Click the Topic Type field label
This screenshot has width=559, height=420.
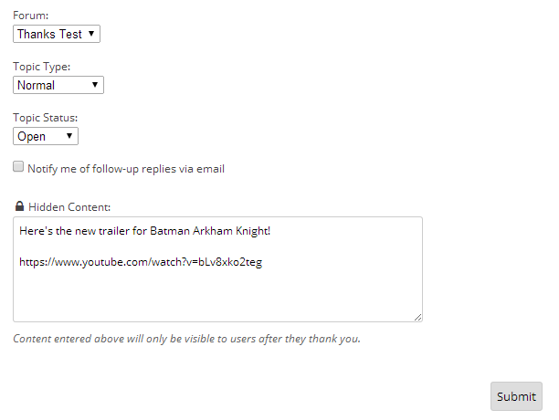[x=42, y=67]
